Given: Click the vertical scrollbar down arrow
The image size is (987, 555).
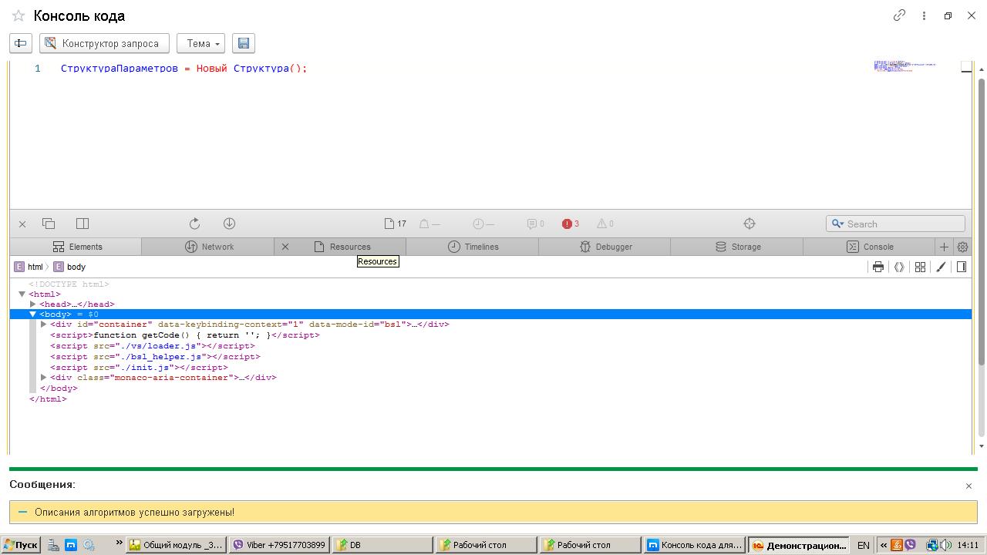Looking at the screenshot, I should [x=982, y=446].
